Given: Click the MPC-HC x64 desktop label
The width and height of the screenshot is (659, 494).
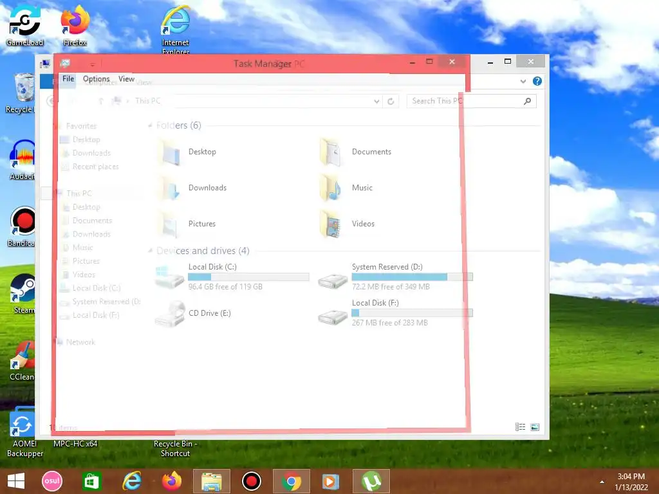Looking at the screenshot, I should tap(75, 444).
